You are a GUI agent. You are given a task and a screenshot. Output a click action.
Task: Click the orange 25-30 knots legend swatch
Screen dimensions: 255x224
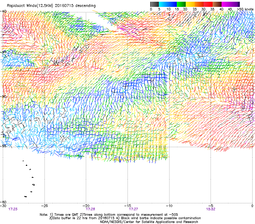click(199, 4)
